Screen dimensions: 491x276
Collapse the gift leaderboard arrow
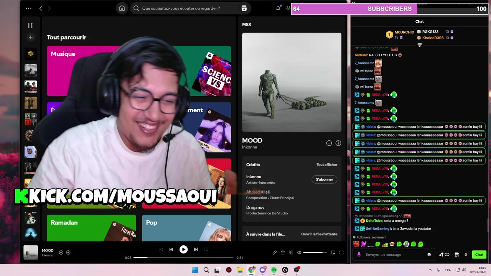420,45
